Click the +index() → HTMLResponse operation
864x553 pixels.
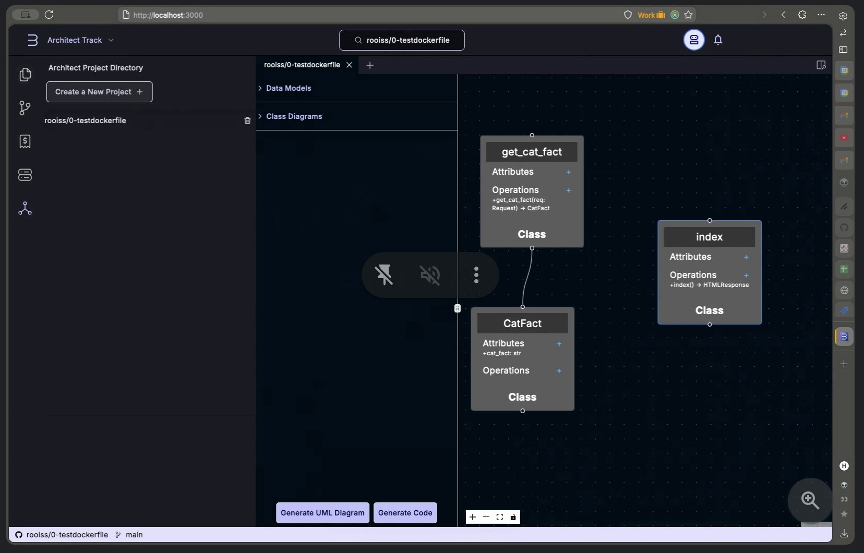pyautogui.click(x=709, y=285)
